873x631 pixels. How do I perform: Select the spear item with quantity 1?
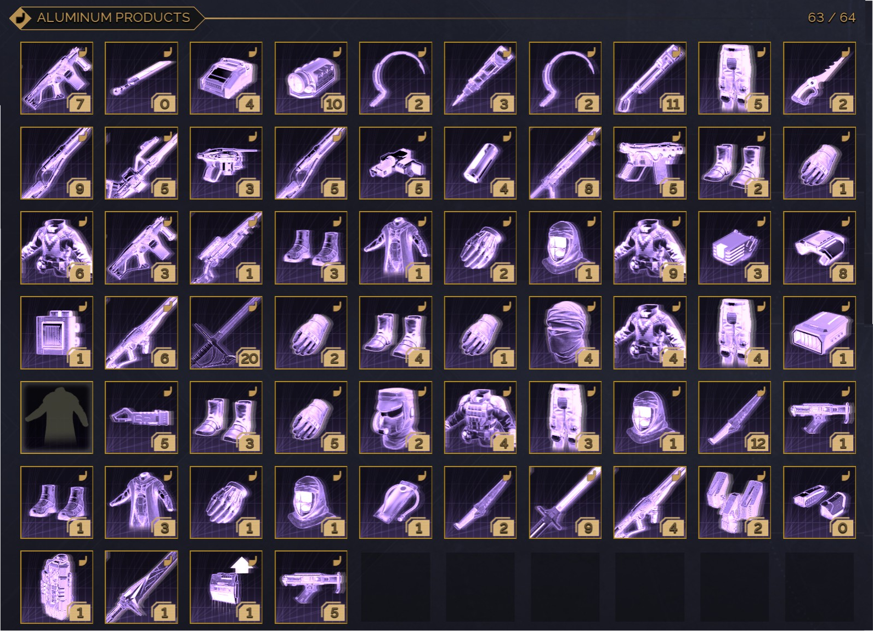click(141, 587)
